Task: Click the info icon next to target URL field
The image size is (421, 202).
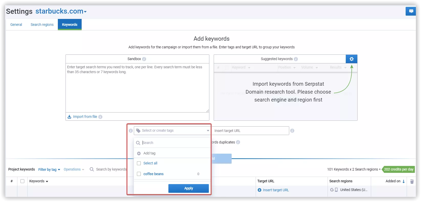Action: [292, 131]
